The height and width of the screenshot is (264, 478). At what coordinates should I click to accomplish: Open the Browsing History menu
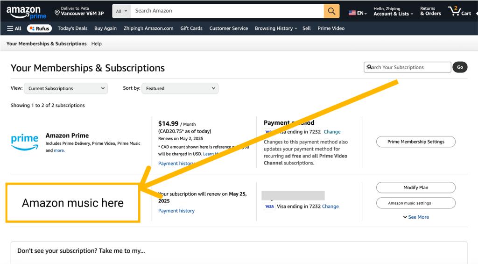click(x=276, y=29)
